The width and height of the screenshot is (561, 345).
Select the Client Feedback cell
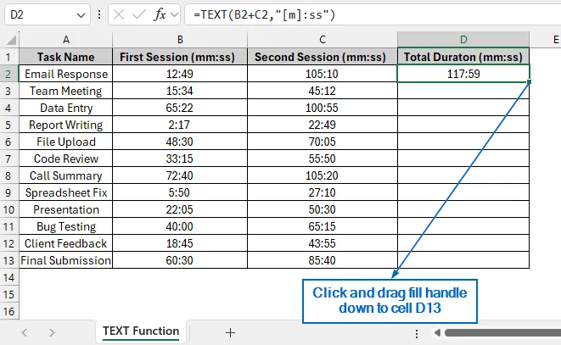click(66, 243)
